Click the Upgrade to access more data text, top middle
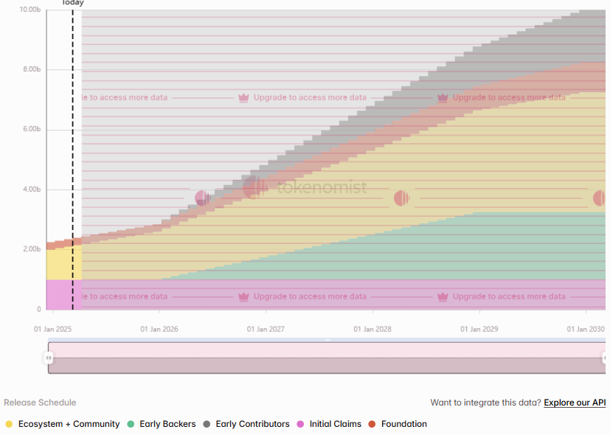 coord(310,97)
